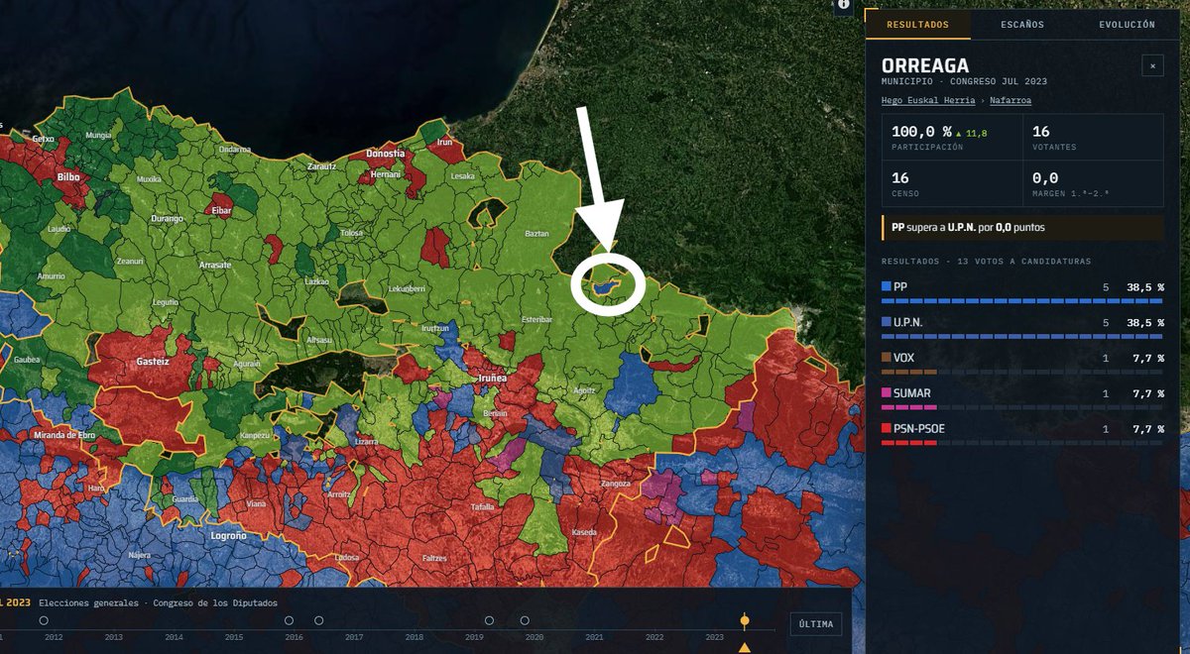Click the U.P.N. color swatch

point(886,323)
